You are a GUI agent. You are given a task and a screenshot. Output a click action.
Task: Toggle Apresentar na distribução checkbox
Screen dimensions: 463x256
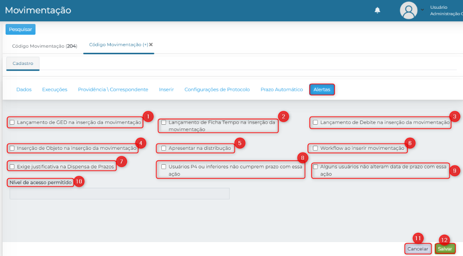click(x=164, y=148)
